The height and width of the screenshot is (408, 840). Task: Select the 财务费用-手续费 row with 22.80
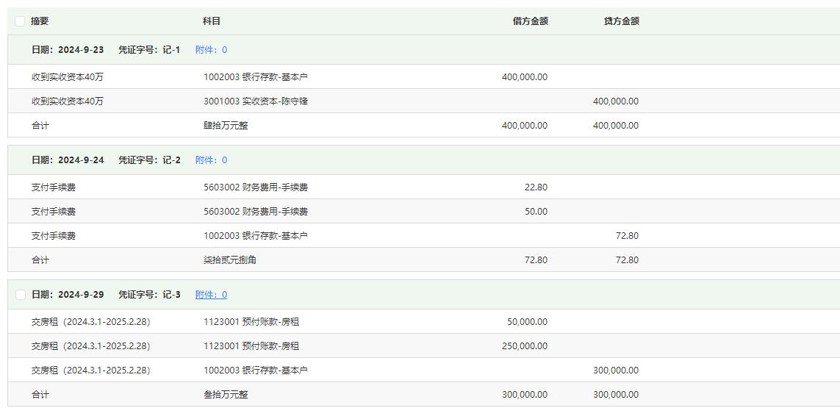tap(424, 187)
